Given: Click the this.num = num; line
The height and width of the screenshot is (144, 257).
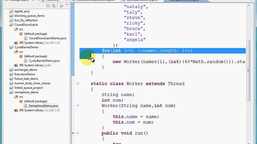Looking at the screenshot, I should click(x=133, y=122).
